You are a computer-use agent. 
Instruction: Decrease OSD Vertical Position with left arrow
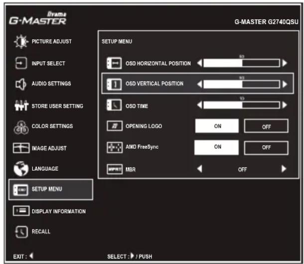[200, 84]
